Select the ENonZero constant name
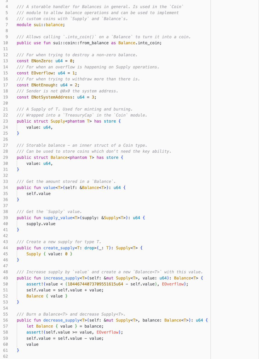Image resolution: width=259 pixels, height=359 pixels. [x=41, y=61]
